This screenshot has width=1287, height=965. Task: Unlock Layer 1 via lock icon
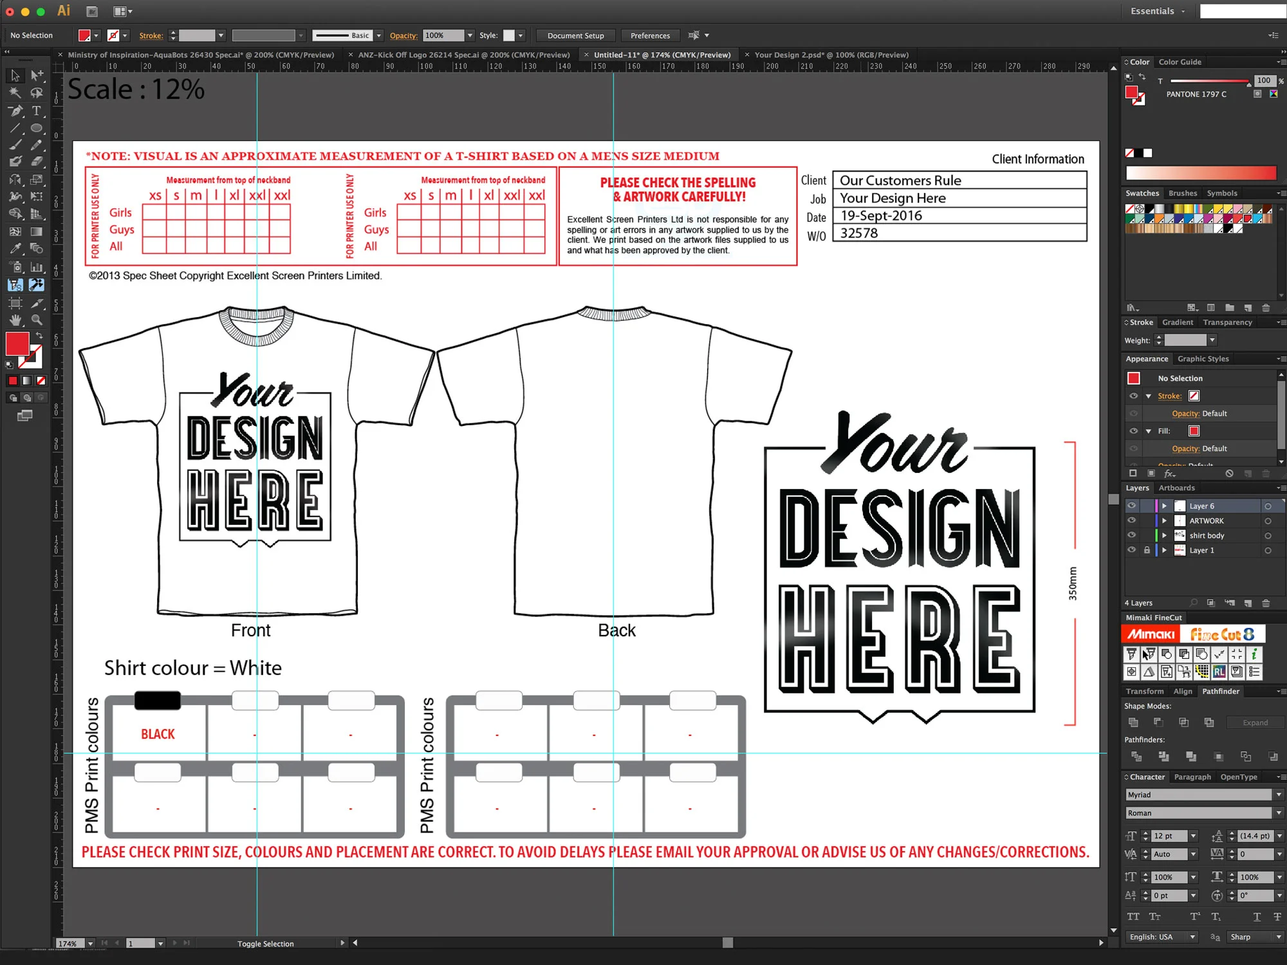click(x=1147, y=550)
